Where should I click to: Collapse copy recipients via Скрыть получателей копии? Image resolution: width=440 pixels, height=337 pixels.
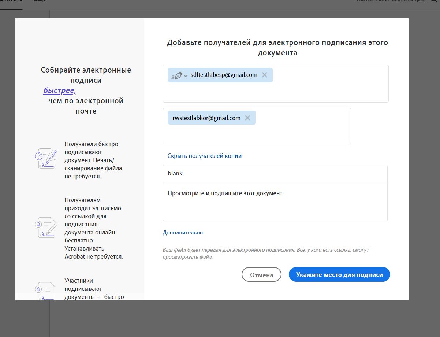pos(204,156)
